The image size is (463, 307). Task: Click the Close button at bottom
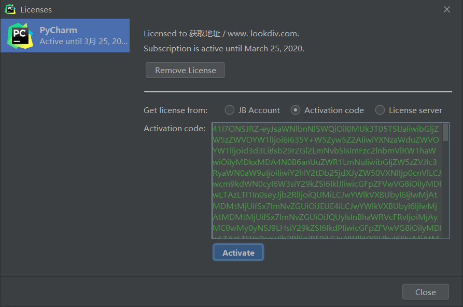426,292
